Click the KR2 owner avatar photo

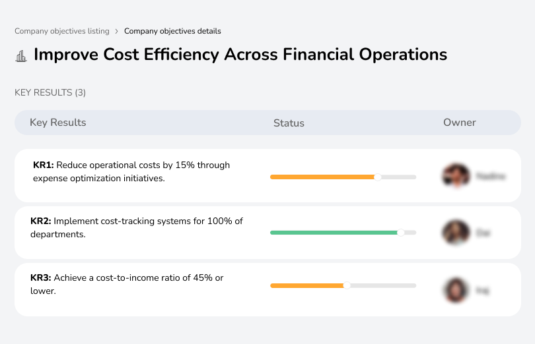pyautogui.click(x=455, y=233)
